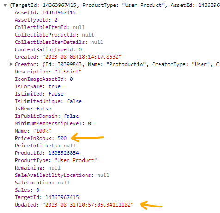The height and width of the screenshot is (213, 220).
Task: Click the Creator name "Protoductio"
Action: [x=126, y=64]
